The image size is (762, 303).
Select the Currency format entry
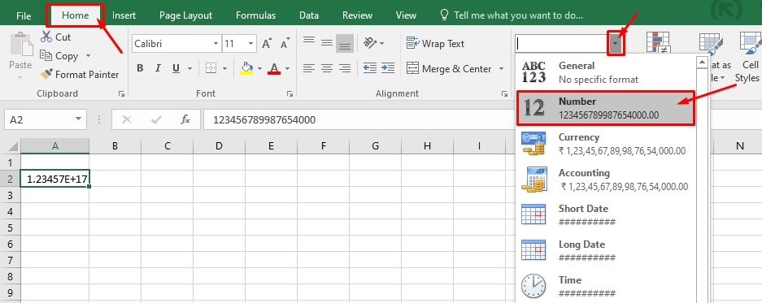pyautogui.click(x=606, y=145)
